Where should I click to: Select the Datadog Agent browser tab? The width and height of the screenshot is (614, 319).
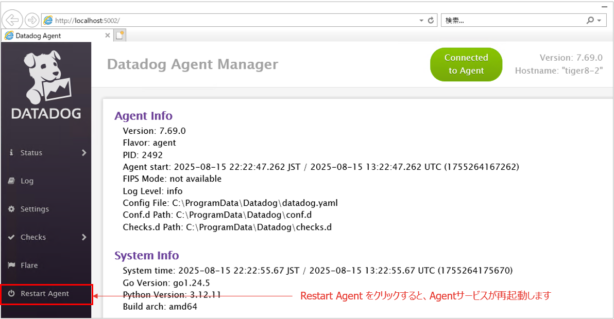point(52,36)
